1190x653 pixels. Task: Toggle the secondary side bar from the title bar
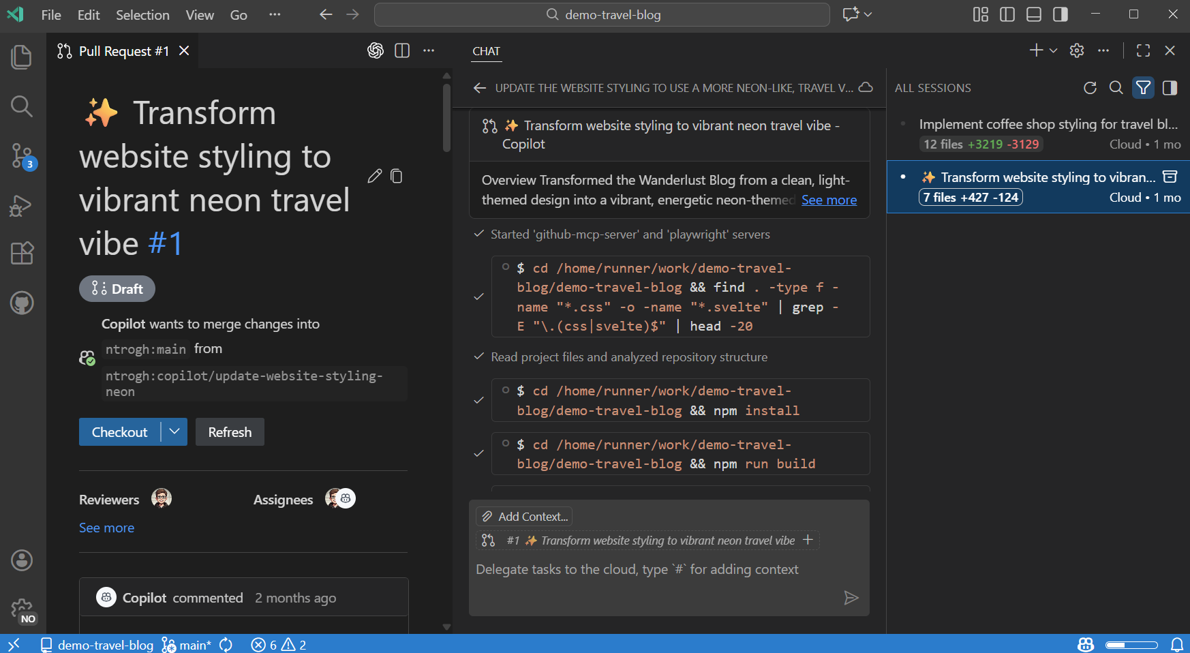1060,14
